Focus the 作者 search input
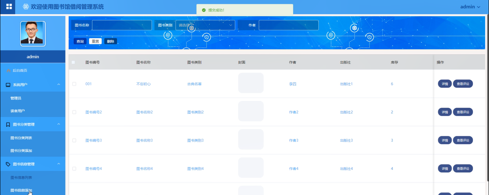The width and height of the screenshot is (489, 195). click(289, 25)
